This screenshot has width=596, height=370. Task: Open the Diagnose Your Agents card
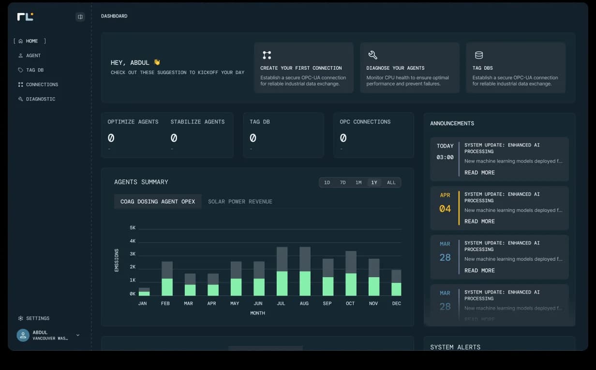(410, 68)
